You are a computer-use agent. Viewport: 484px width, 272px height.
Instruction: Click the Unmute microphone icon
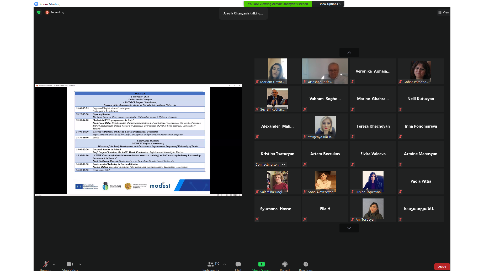click(45, 264)
